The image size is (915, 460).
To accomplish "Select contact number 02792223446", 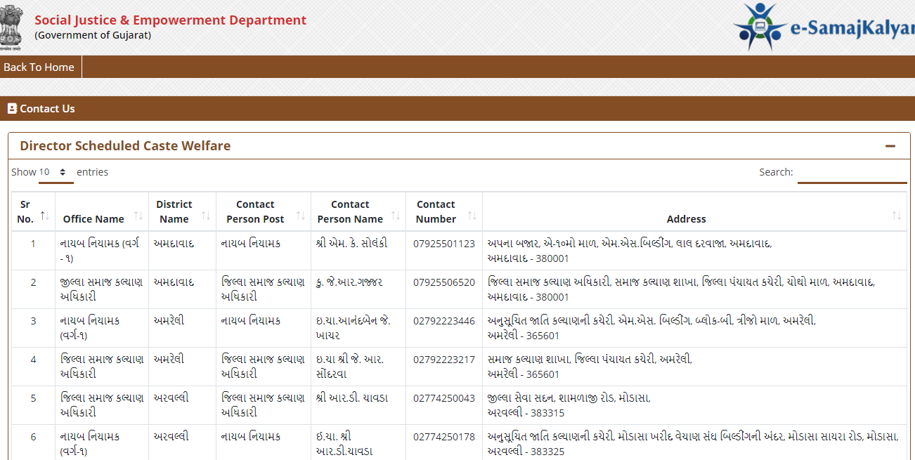I will 444,321.
